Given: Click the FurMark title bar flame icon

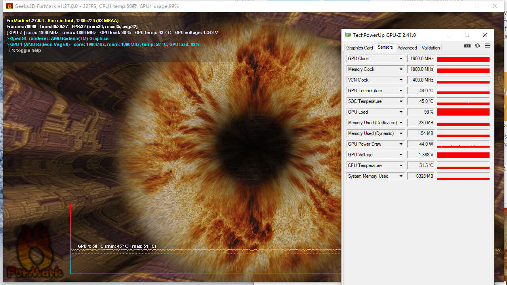Looking at the screenshot, I should coord(10,6).
